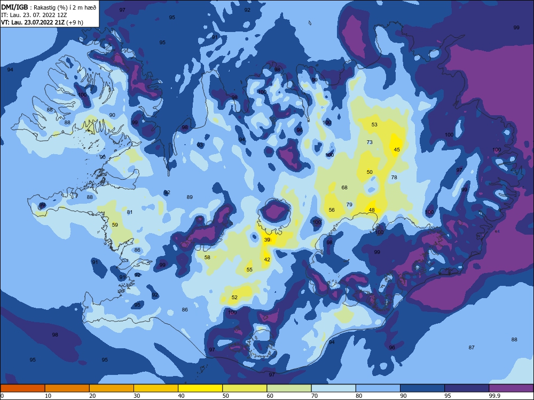Screen dimensions: 534x400
Task: Click the legend tick label 30
Action: click(x=137, y=396)
